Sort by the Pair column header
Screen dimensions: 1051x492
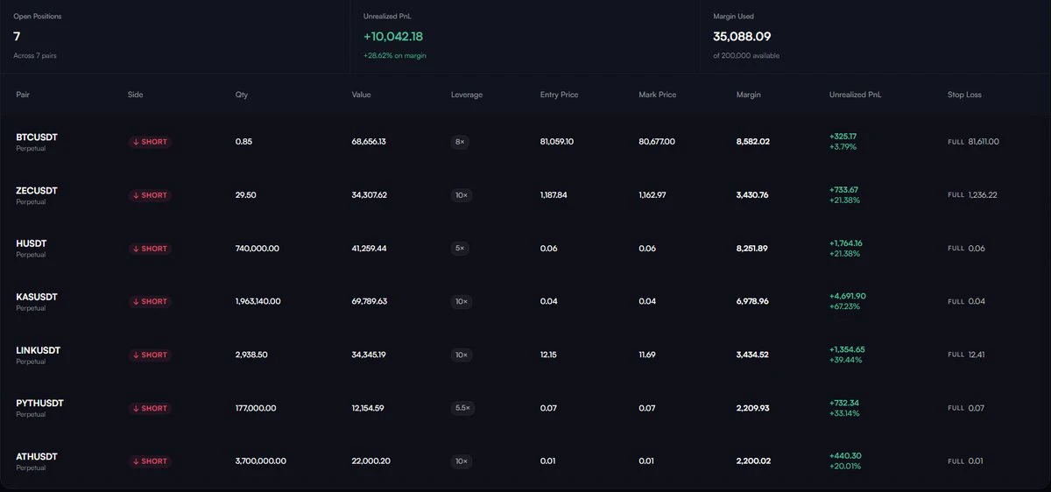pyautogui.click(x=23, y=95)
